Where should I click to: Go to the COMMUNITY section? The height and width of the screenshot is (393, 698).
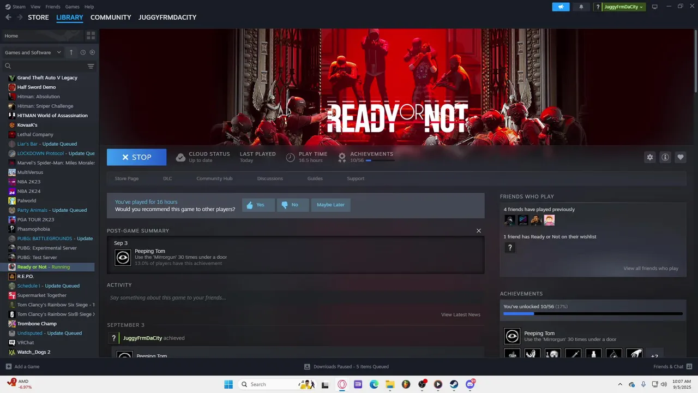[x=111, y=17]
